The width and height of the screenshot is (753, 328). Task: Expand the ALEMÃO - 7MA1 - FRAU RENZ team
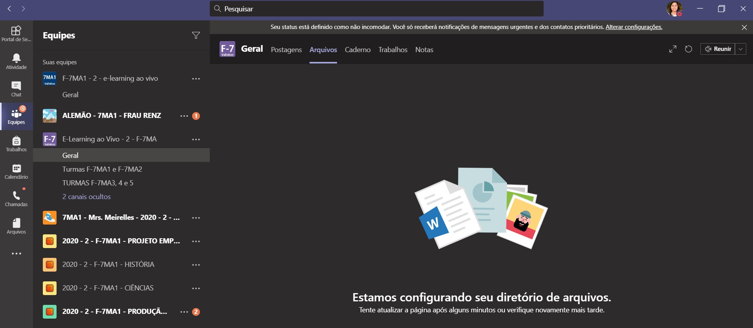[112, 116]
